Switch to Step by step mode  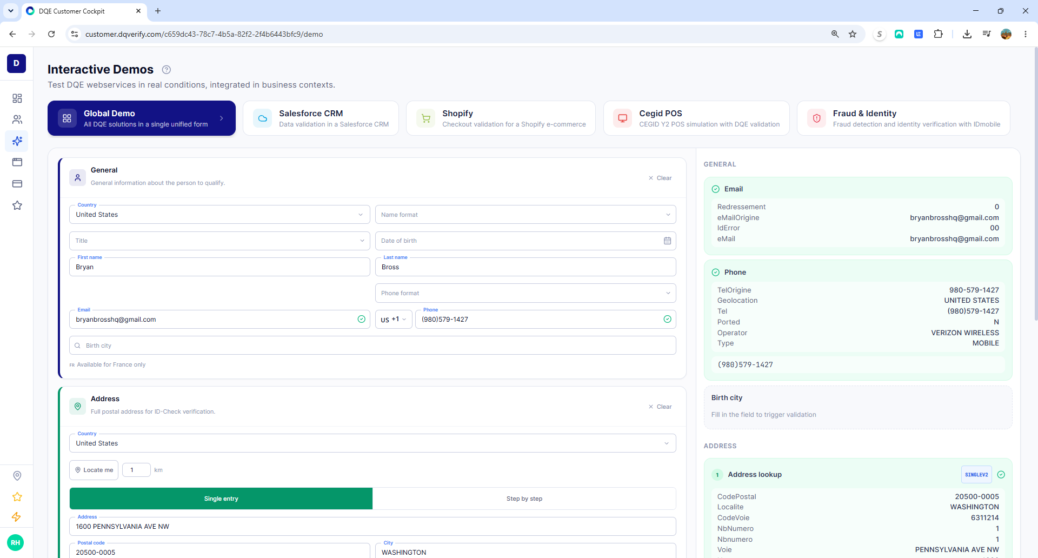(x=524, y=499)
